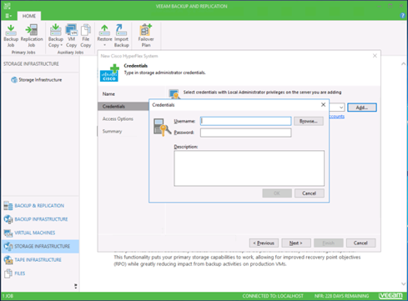Click 'NFR: 228 DAYS REMAINING' status text
The height and width of the screenshot is (301, 408).
click(x=341, y=296)
